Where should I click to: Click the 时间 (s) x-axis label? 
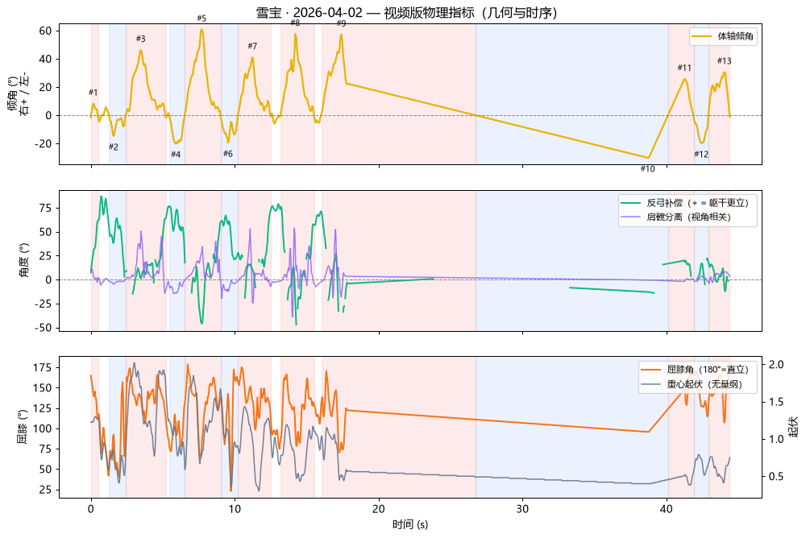click(410, 524)
